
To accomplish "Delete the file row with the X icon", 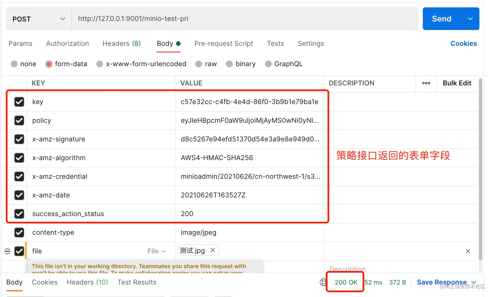I will click(468, 251).
